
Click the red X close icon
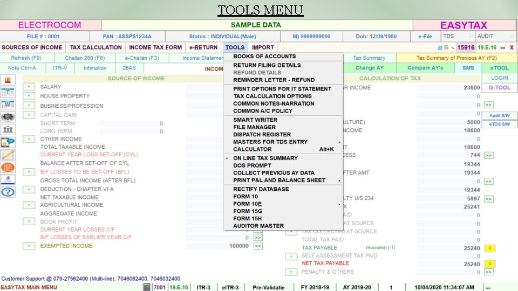[x=512, y=47]
